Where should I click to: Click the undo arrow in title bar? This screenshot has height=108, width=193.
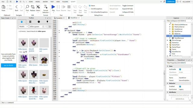click(x=24, y=2)
